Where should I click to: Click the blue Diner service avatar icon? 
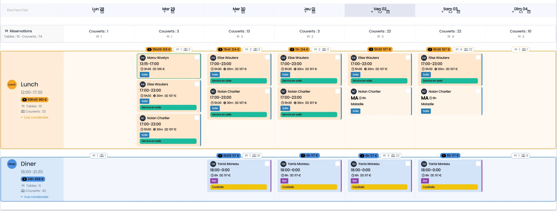[x=12, y=164]
